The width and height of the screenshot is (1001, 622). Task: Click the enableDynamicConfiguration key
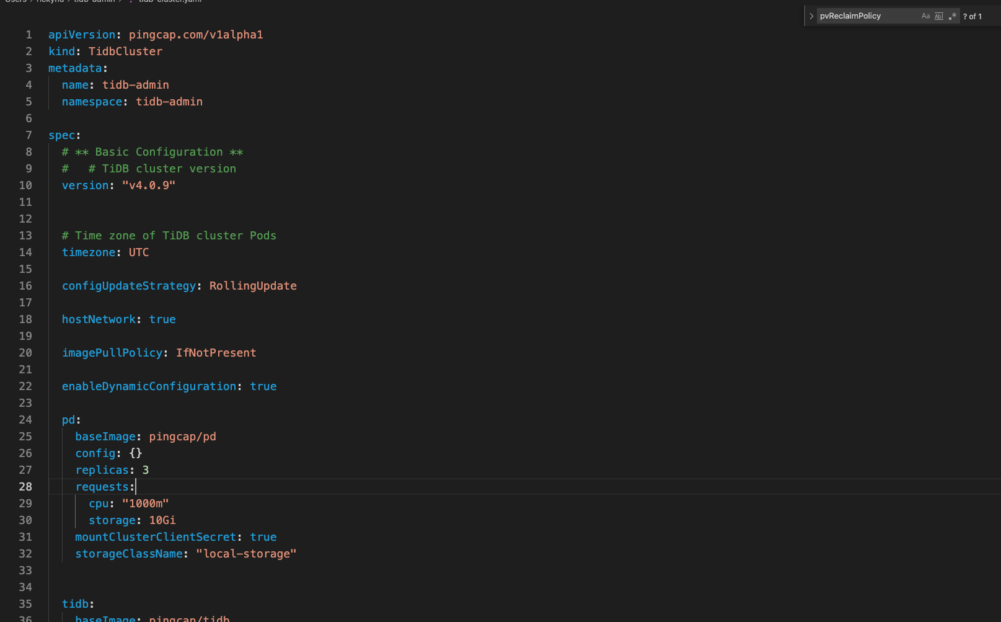coord(149,386)
